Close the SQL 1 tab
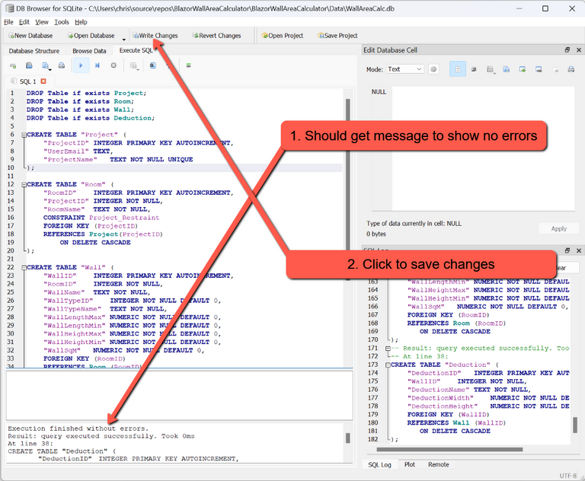Viewport: 585px width, 481px height. [x=43, y=81]
